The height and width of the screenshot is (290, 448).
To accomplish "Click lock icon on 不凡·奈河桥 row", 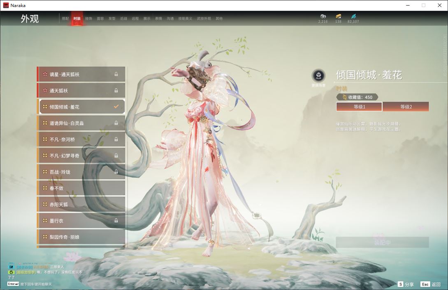I will [116, 139].
